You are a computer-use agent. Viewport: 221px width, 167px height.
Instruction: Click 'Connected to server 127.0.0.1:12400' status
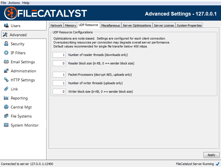(27, 164)
